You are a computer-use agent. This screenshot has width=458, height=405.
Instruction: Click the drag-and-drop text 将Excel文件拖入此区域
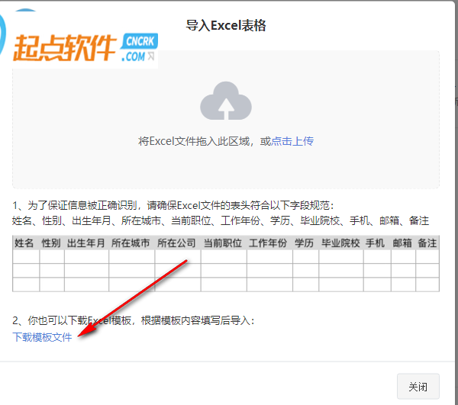click(x=194, y=141)
